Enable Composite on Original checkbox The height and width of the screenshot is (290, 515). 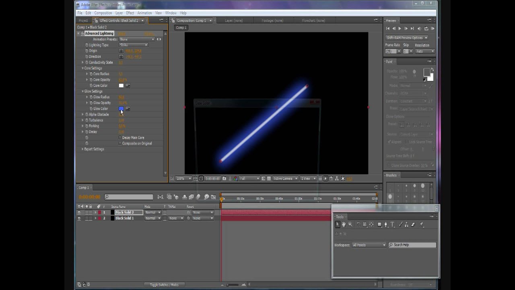pos(120,143)
